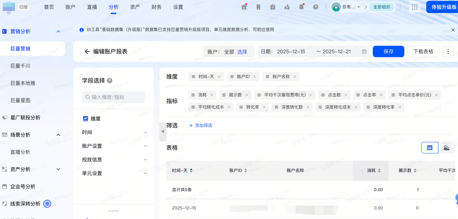
Task: Switch to table view icon
Action: pyautogui.click(x=430, y=148)
